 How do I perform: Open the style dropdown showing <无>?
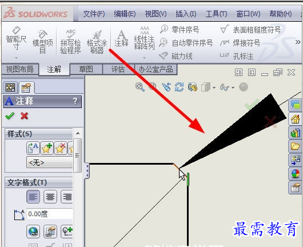[x=50, y=162]
